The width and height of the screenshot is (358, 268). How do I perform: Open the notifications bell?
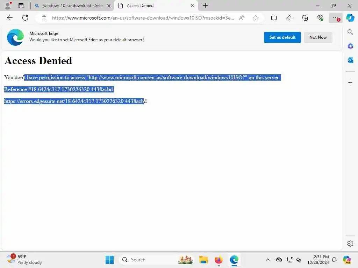tap(334, 260)
